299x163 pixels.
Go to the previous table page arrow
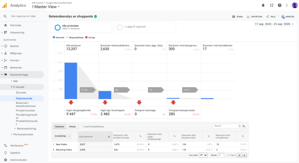coord(240,155)
